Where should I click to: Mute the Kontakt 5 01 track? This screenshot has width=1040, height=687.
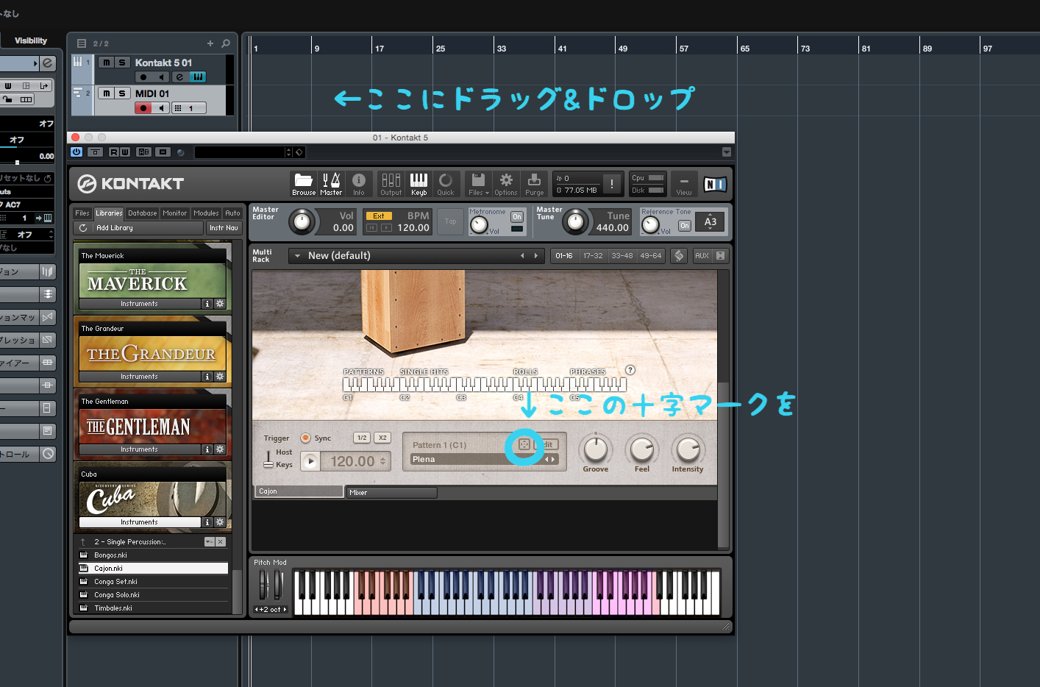point(107,63)
